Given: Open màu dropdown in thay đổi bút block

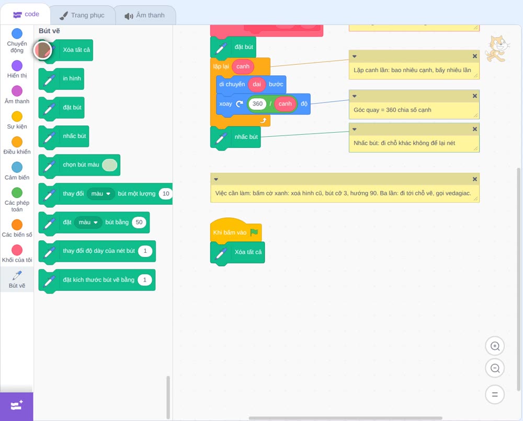Looking at the screenshot, I should pyautogui.click(x=101, y=193).
